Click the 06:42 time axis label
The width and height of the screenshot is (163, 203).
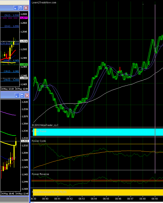[x=70, y=199]
